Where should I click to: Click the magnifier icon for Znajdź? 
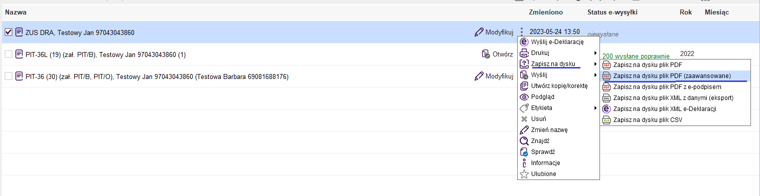point(524,141)
